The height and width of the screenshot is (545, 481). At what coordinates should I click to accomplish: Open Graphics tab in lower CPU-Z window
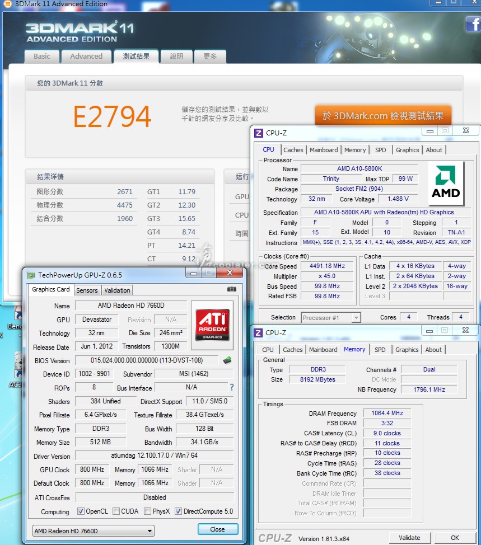tap(407, 350)
